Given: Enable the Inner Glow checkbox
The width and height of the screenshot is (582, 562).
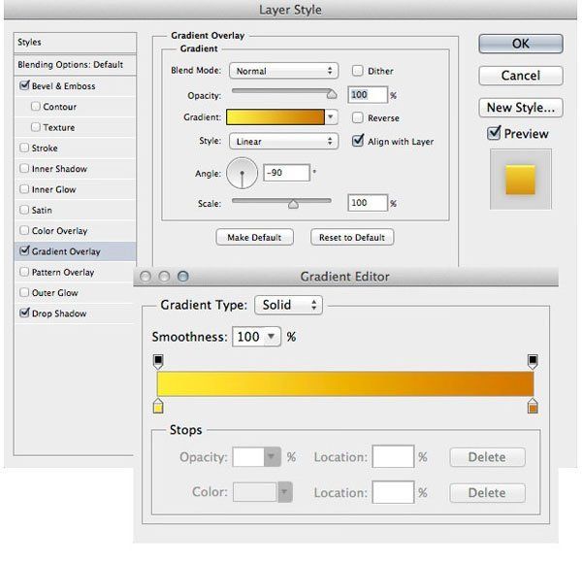Looking at the screenshot, I should pyautogui.click(x=24, y=189).
